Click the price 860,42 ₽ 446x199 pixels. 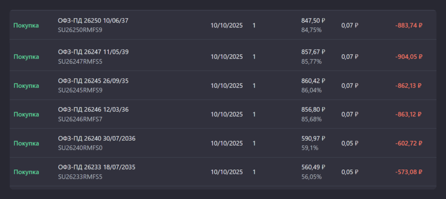(x=313, y=81)
